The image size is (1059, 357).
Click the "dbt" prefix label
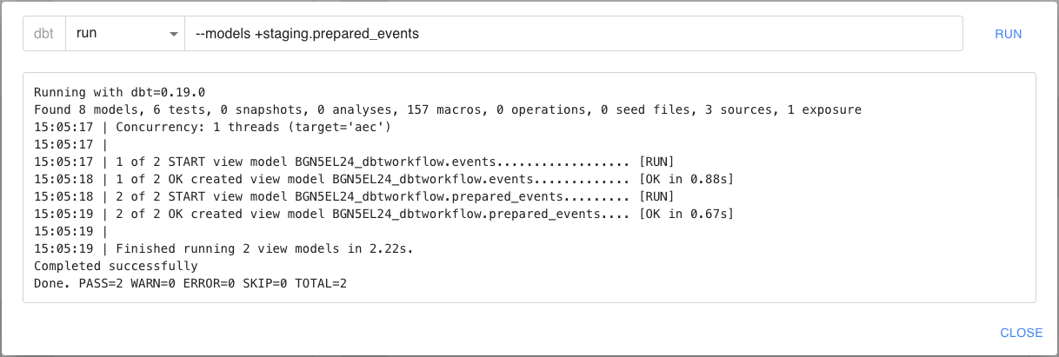[x=44, y=34]
